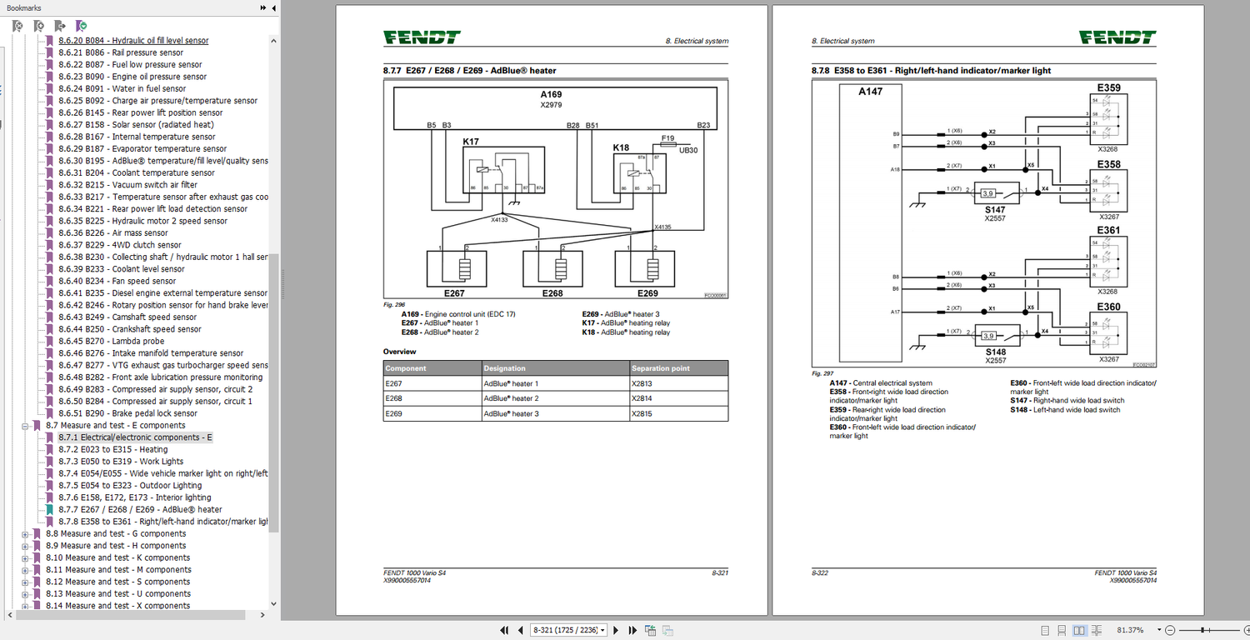Click the 'AdBlue® heater 2' designation cell
1250x640 pixels.
[554, 398]
